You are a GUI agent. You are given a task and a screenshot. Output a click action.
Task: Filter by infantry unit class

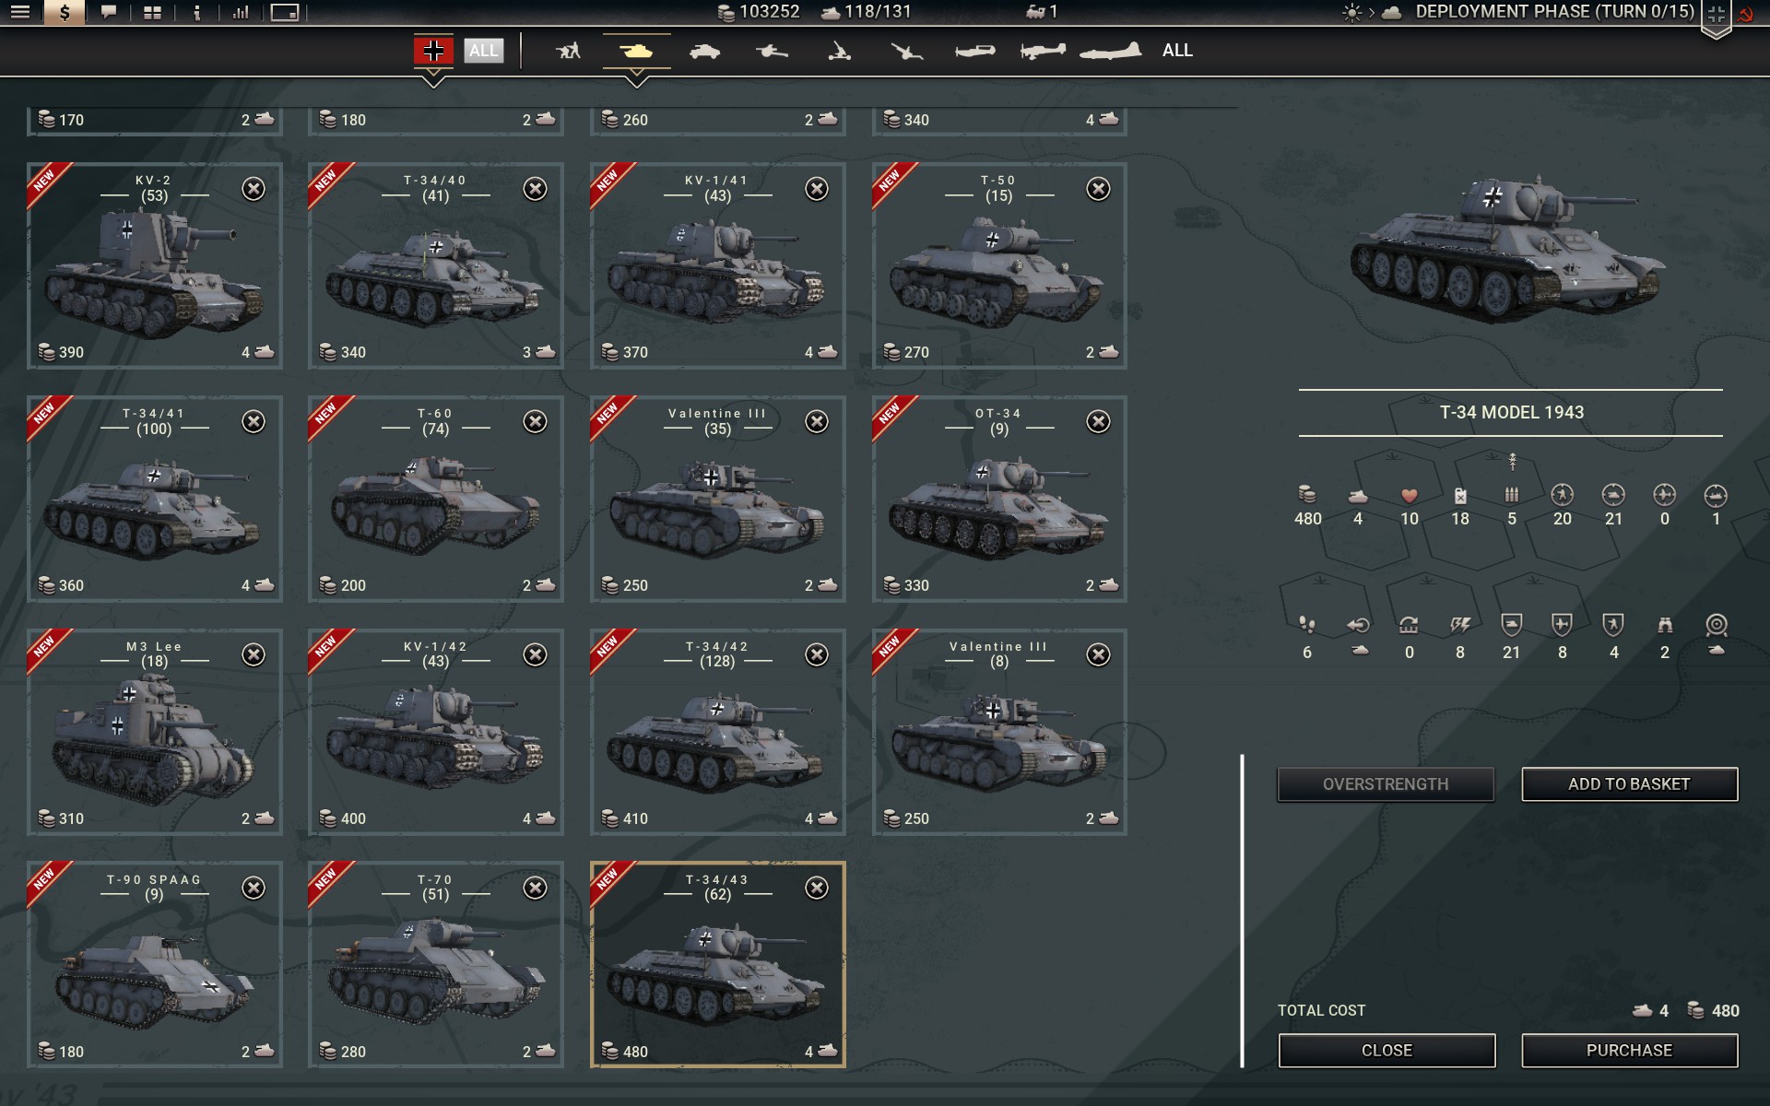click(x=569, y=51)
